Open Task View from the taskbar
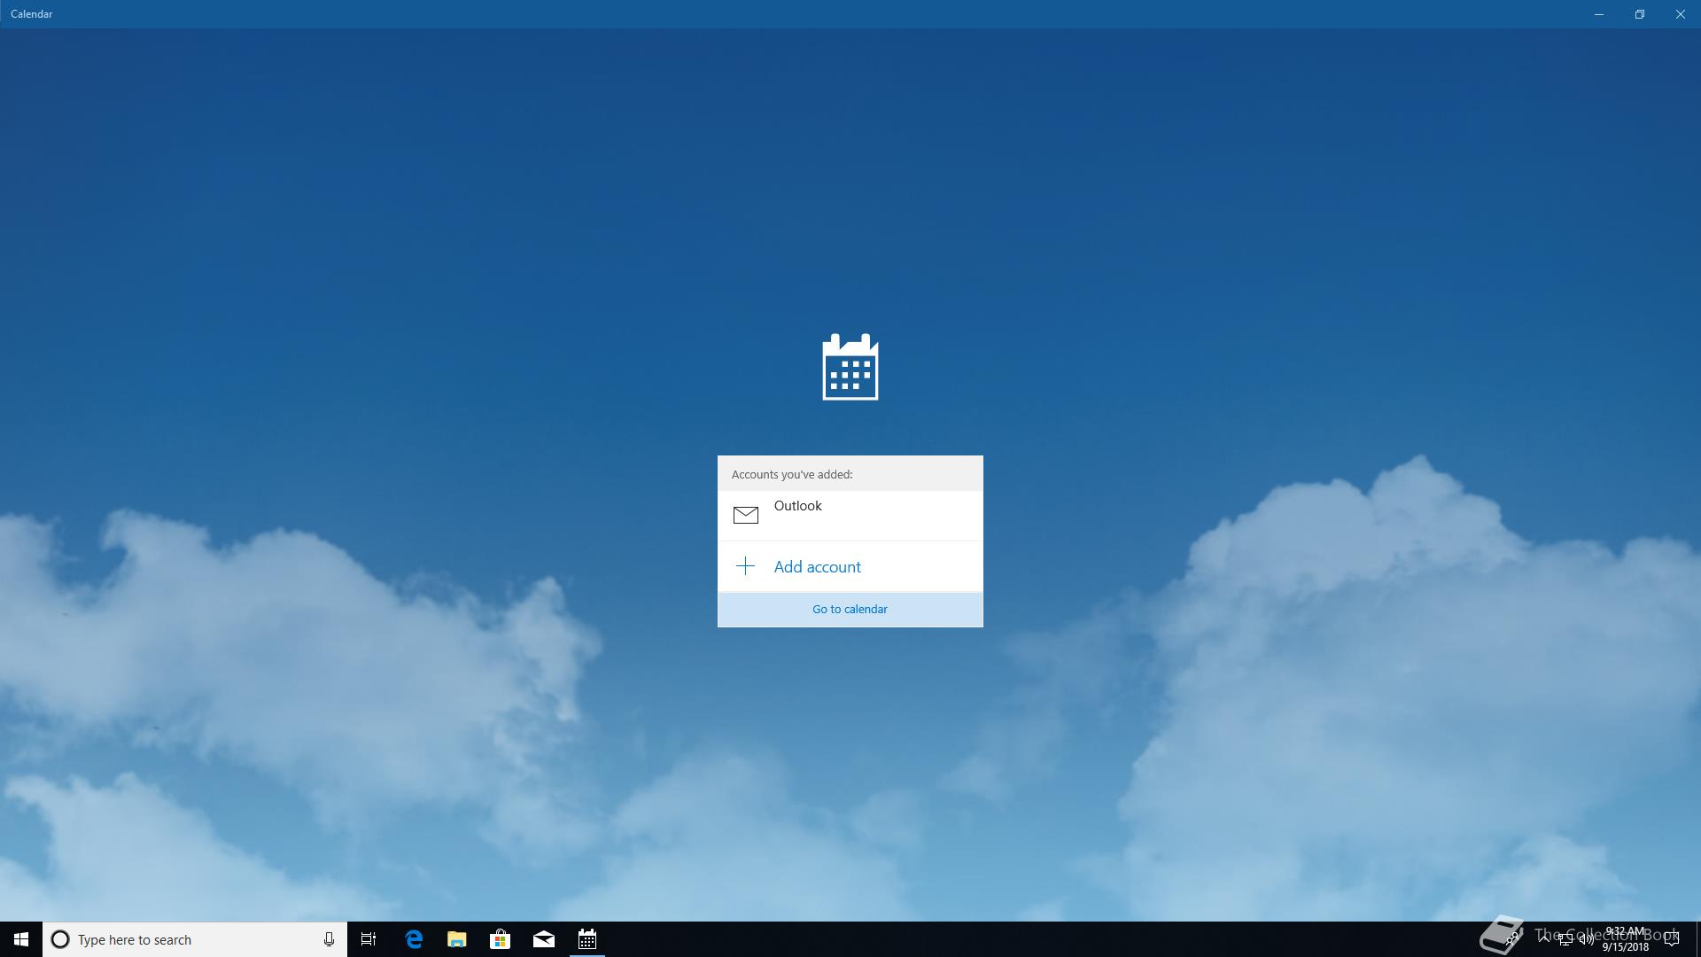 pyautogui.click(x=369, y=939)
